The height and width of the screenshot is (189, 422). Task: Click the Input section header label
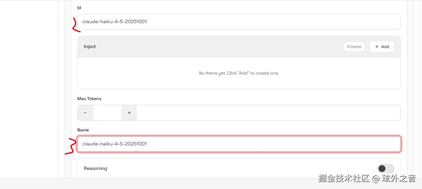click(x=90, y=46)
